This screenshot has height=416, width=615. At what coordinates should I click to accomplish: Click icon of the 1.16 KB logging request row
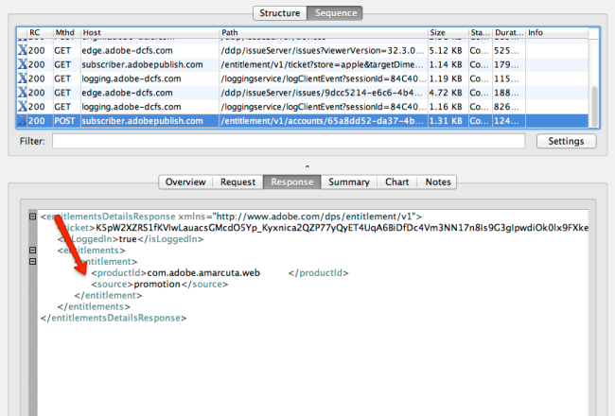tap(23, 107)
